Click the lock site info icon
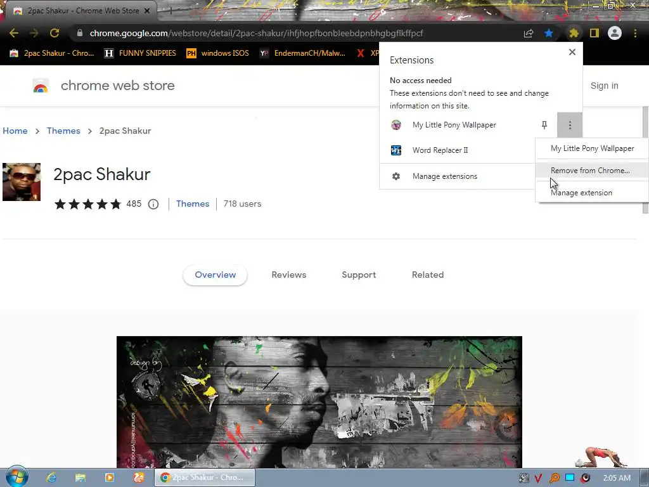649x487 pixels. (80, 33)
